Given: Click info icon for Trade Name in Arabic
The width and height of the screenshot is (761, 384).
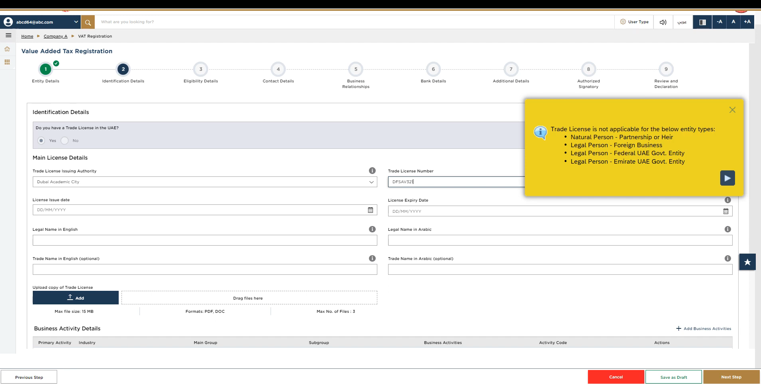Looking at the screenshot, I should pyautogui.click(x=728, y=258).
